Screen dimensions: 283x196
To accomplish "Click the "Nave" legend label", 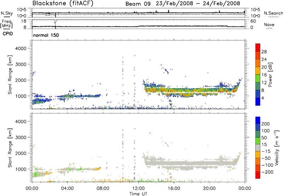I will [x=269, y=24].
